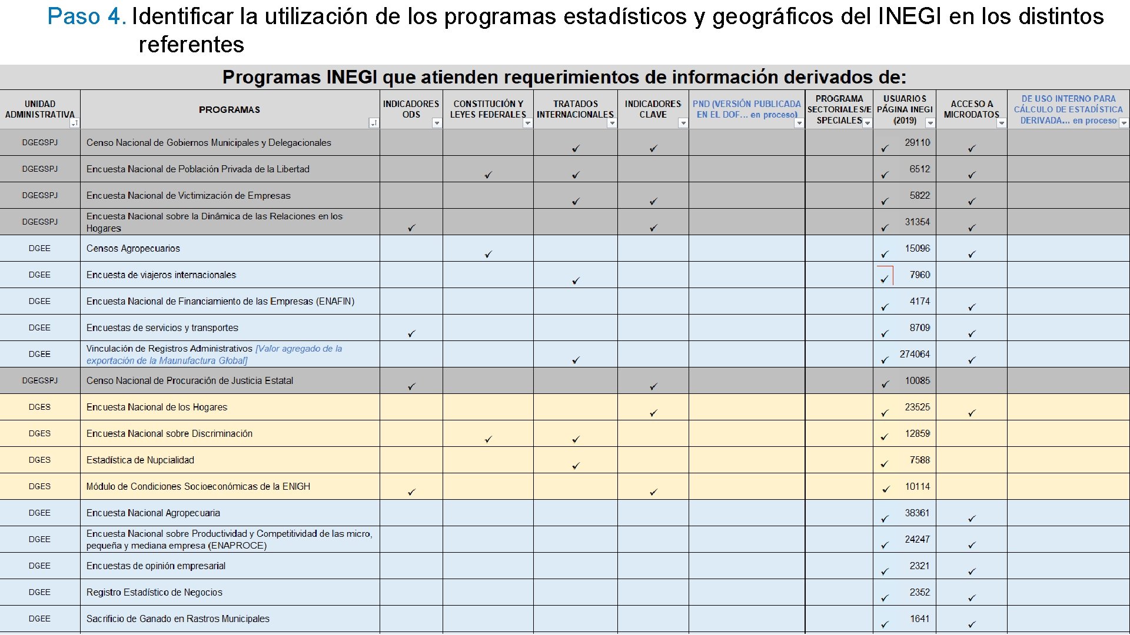1130x635 pixels.
Task: Select the PROGRAMAS column header
Action: (229, 110)
